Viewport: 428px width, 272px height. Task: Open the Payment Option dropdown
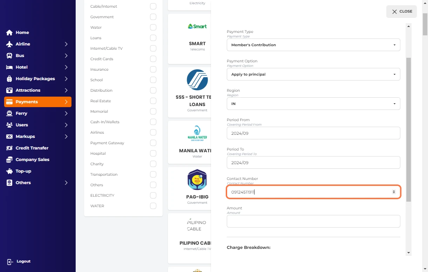[x=313, y=74]
